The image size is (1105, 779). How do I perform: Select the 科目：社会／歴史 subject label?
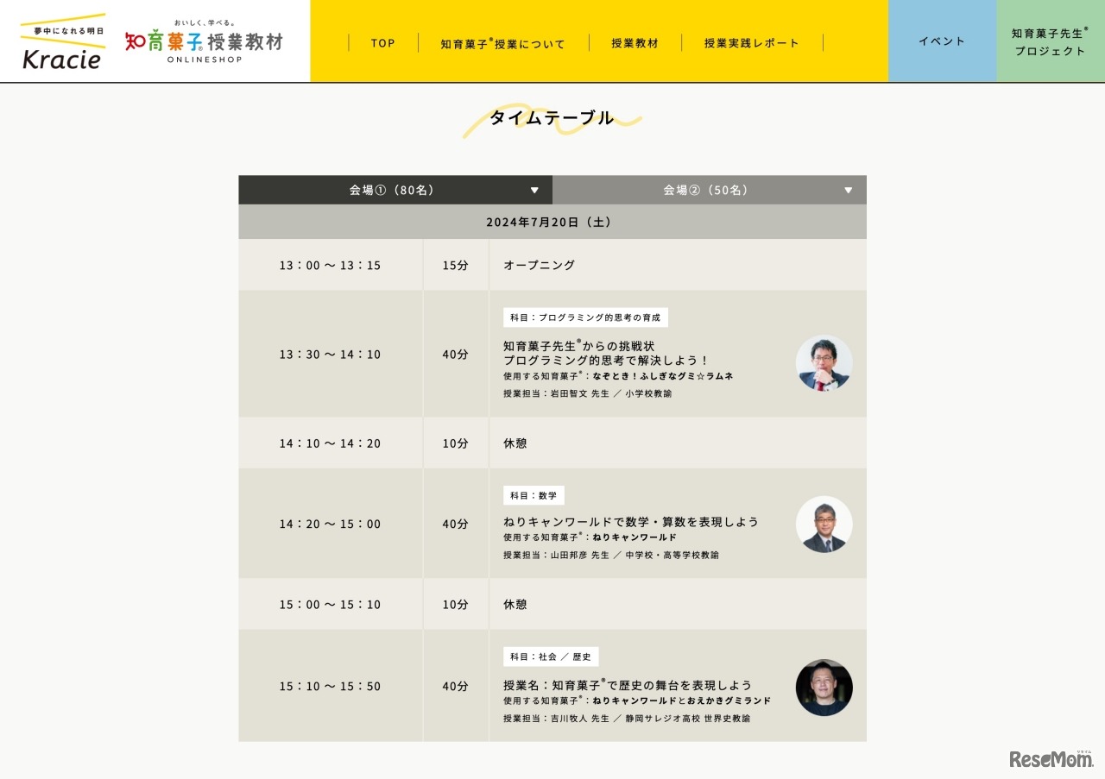[551, 656]
